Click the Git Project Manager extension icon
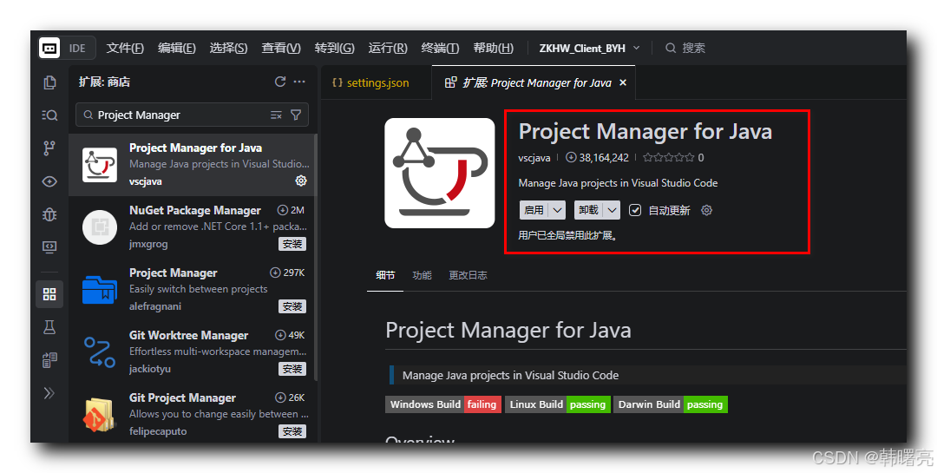Screen dimensions: 937x473 (x=100, y=414)
